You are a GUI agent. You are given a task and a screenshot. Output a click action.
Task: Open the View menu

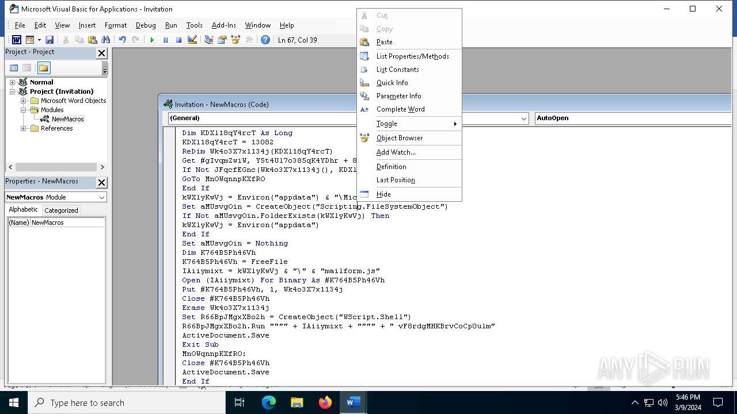pyautogui.click(x=62, y=25)
